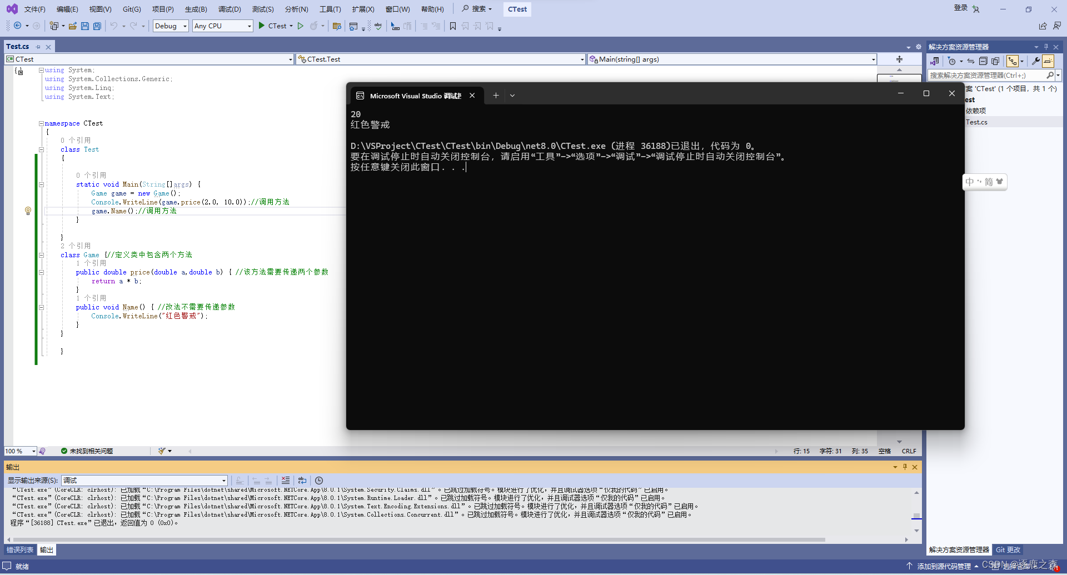Click sync with active document arrows icon

pyautogui.click(x=971, y=61)
